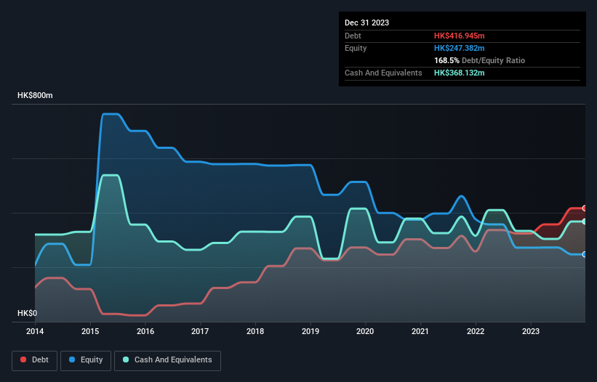
Task: Select the 2018 x-axis label
Action: click(255, 331)
